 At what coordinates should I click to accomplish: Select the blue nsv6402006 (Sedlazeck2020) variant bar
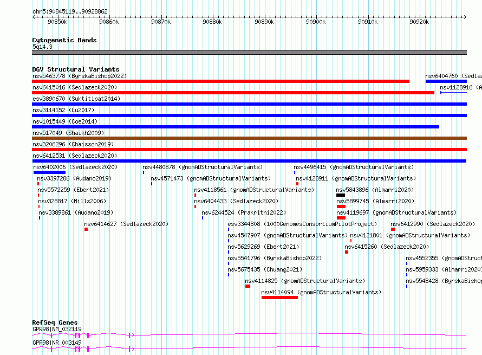tap(49, 172)
